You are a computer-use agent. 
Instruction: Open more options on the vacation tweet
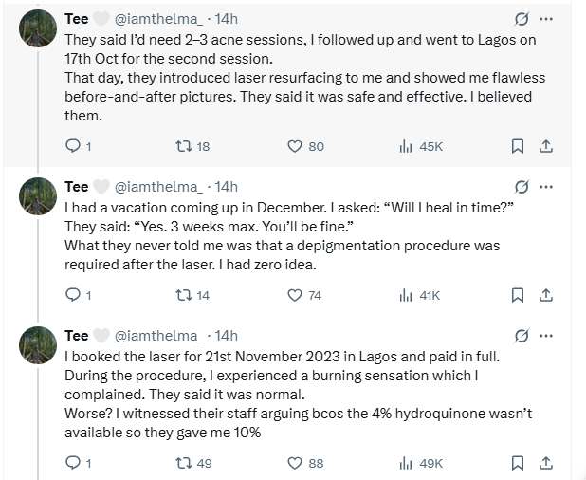click(546, 187)
